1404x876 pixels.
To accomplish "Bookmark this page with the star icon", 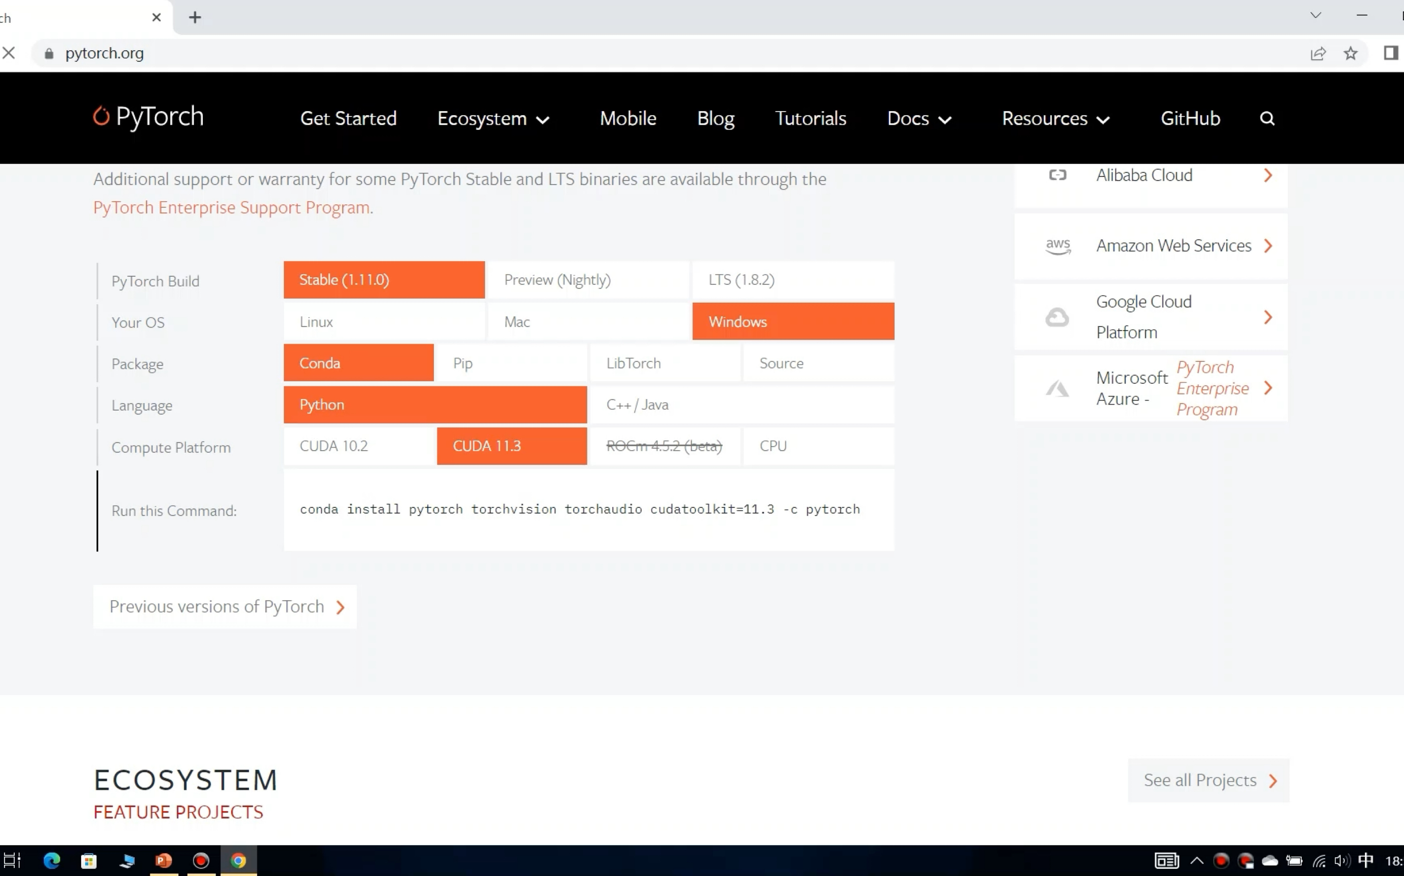I will point(1350,53).
